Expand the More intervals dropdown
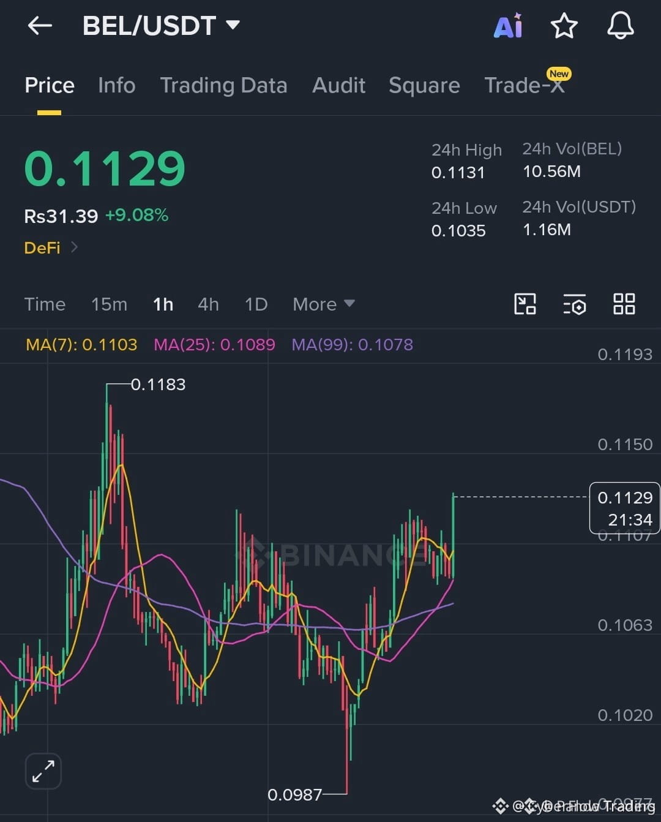Screen dimensions: 661x822 [x=323, y=304]
